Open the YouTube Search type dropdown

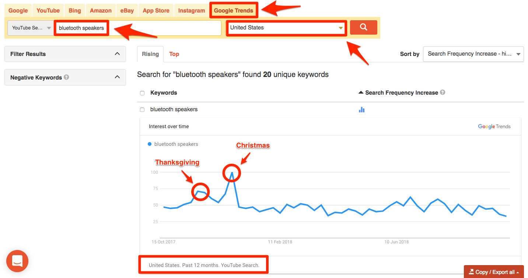tap(31, 28)
